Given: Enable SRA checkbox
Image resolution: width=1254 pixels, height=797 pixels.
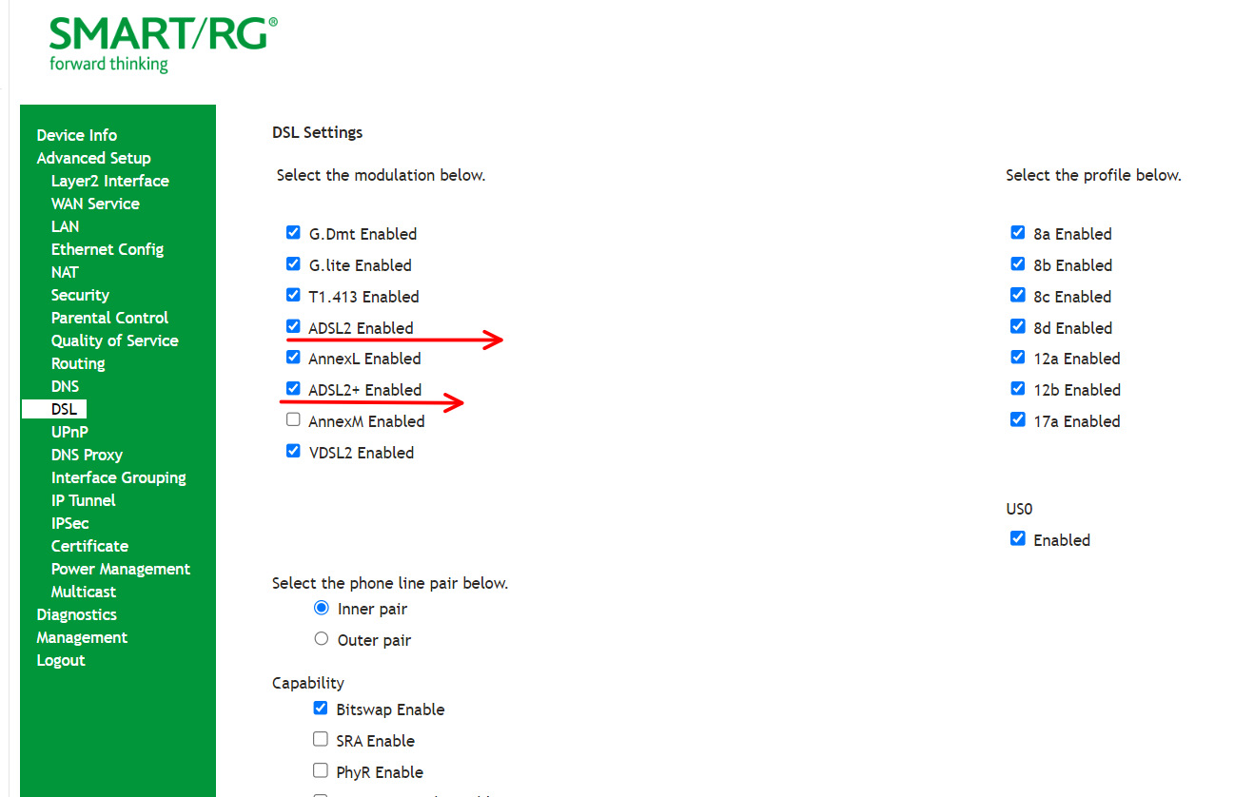Looking at the screenshot, I should click(321, 739).
